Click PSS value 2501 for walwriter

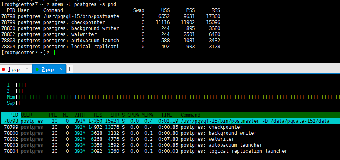(x=189, y=34)
